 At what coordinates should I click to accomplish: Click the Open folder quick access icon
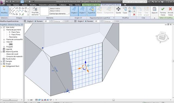[7, 2]
